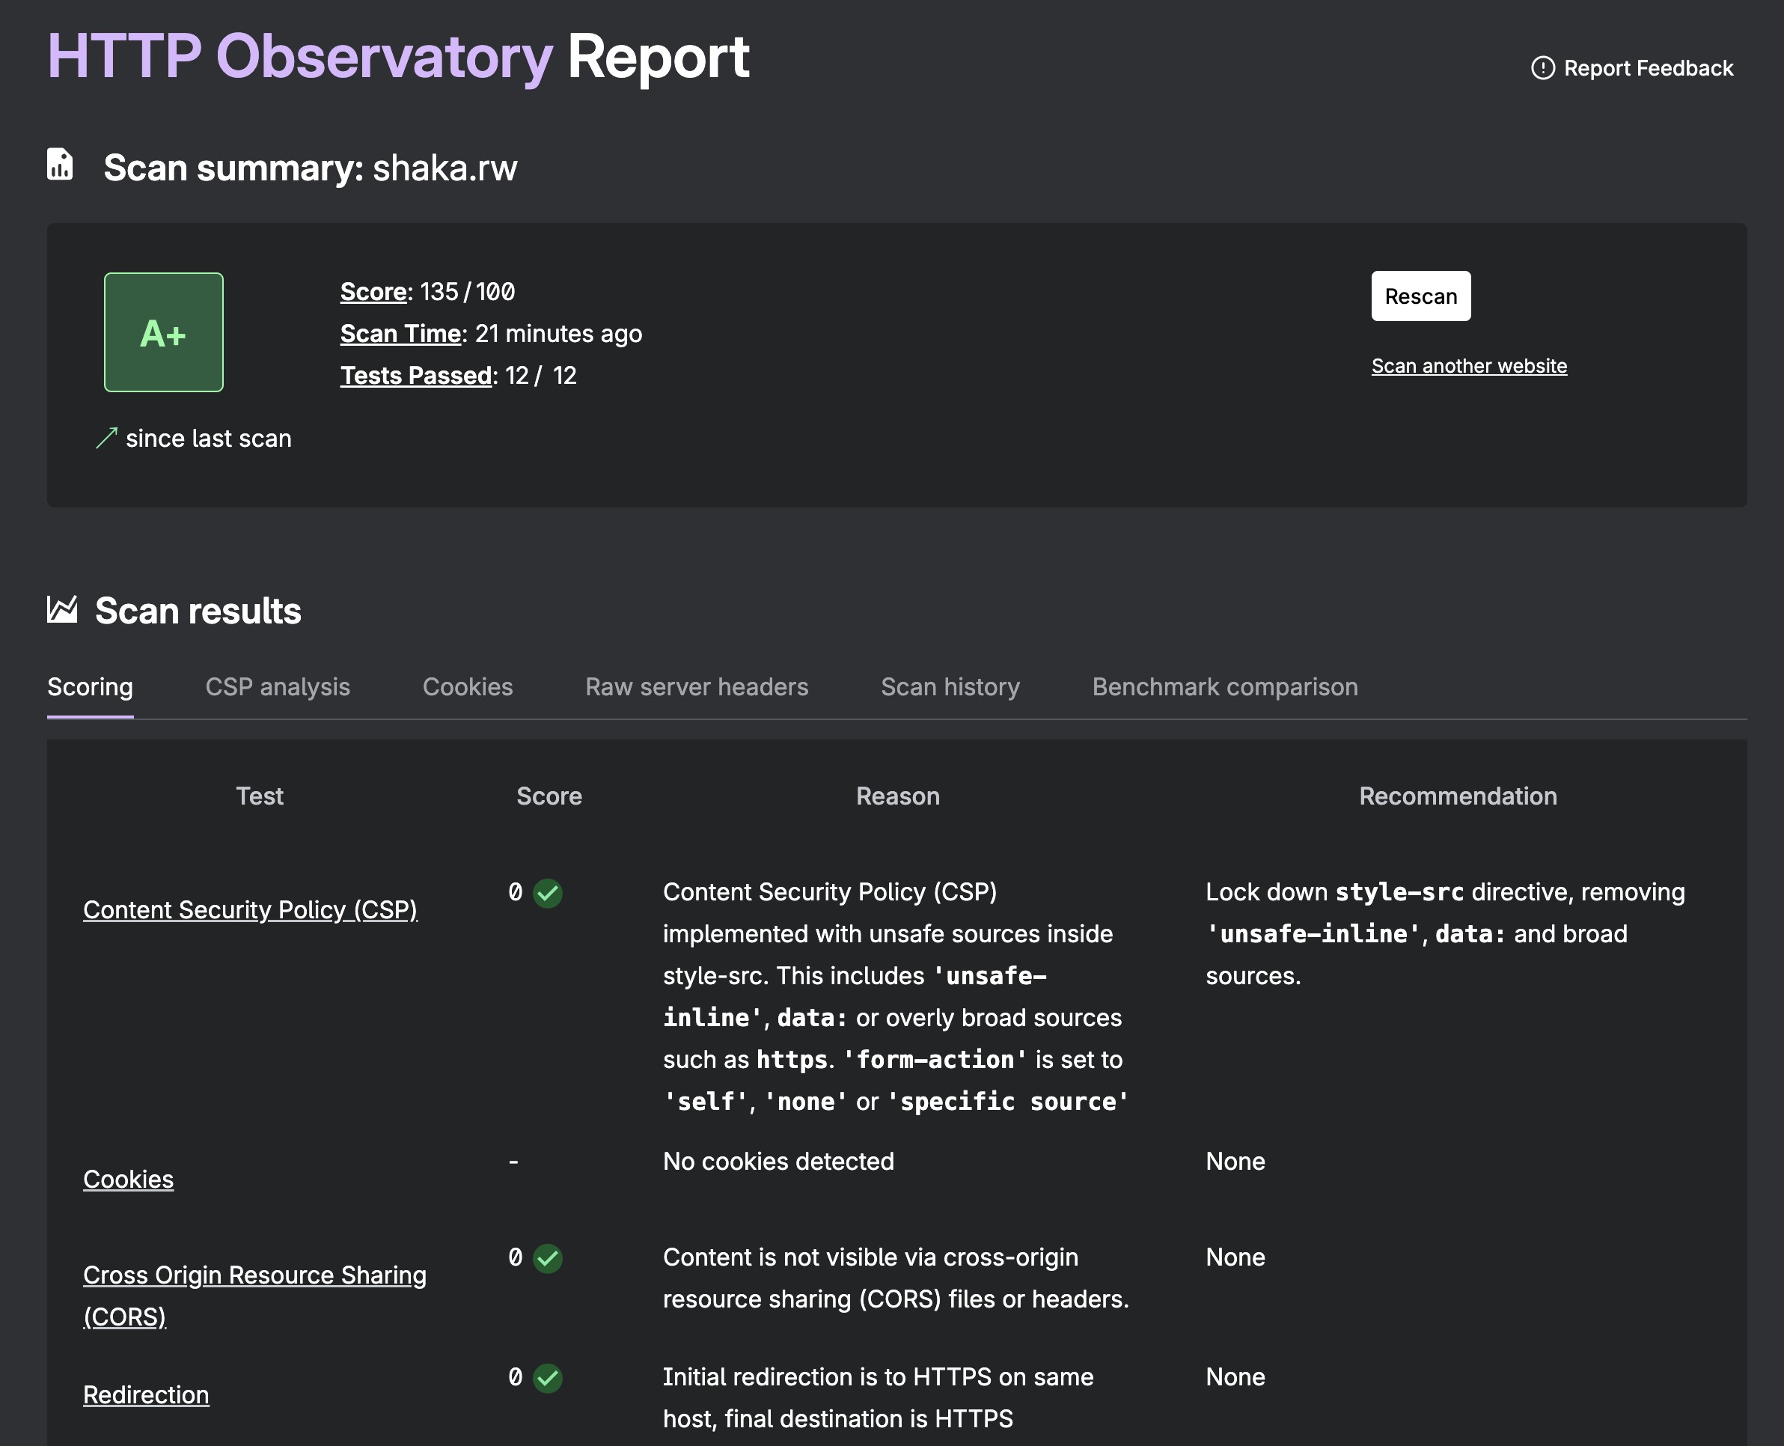This screenshot has width=1784, height=1446.
Task: Click the Recommendation column header
Action: pos(1458,796)
